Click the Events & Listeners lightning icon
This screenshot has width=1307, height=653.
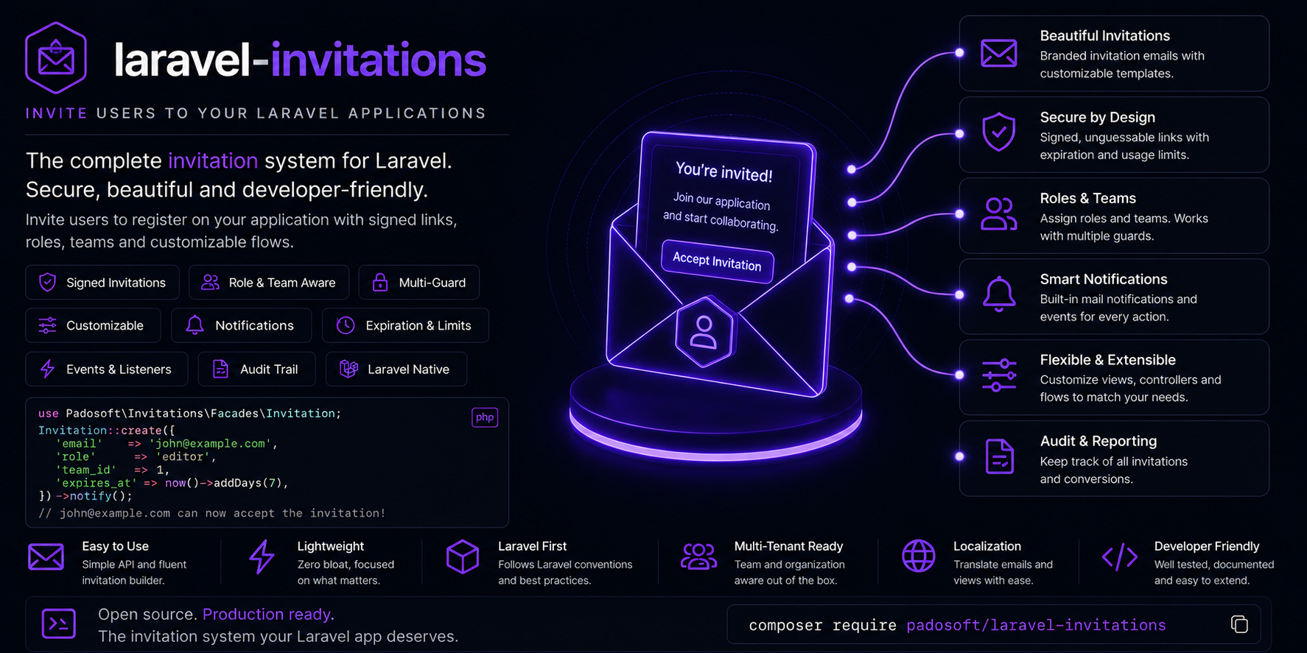click(x=48, y=369)
